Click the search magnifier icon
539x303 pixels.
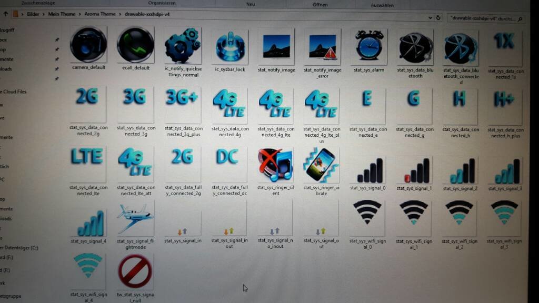[x=520, y=19]
